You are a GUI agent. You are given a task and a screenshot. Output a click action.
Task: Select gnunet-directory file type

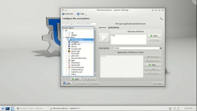point(79,58)
